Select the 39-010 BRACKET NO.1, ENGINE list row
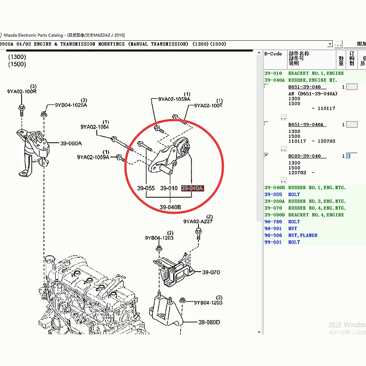This screenshot has width=366, height=366. click(x=315, y=73)
